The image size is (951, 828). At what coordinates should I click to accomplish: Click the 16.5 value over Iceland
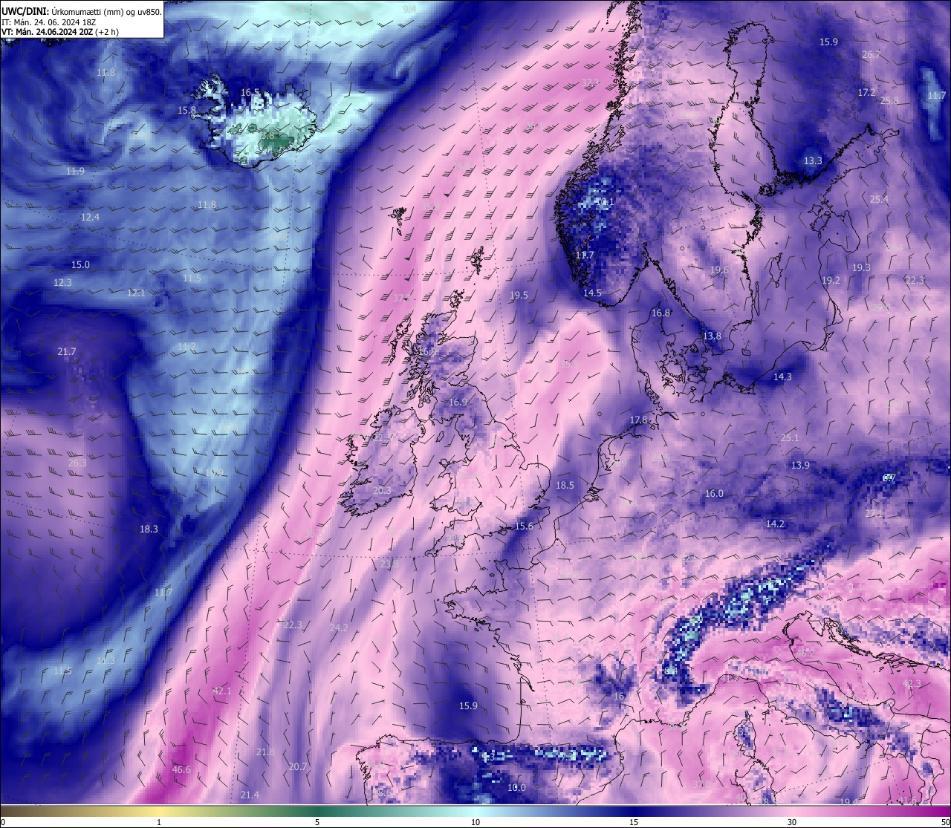[250, 93]
